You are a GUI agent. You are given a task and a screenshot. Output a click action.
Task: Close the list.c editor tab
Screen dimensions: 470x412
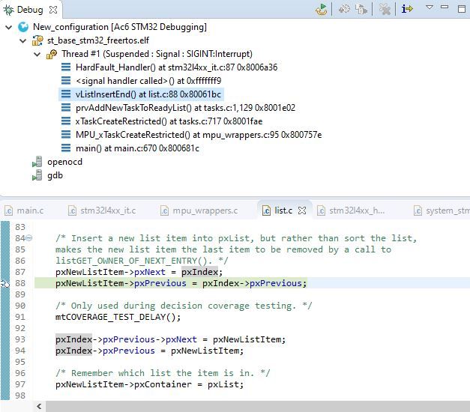pyautogui.click(x=302, y=211)
